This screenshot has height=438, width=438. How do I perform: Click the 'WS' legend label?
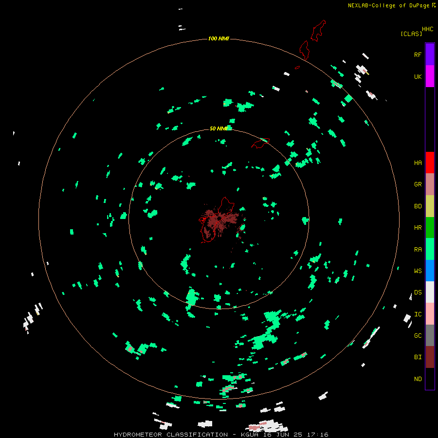(x=418, y=271)
